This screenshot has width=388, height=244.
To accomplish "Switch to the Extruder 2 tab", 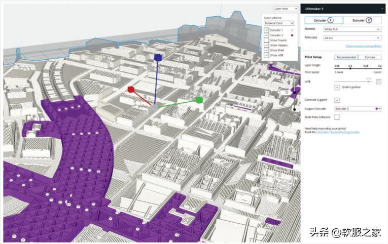I will pos(362,20).
